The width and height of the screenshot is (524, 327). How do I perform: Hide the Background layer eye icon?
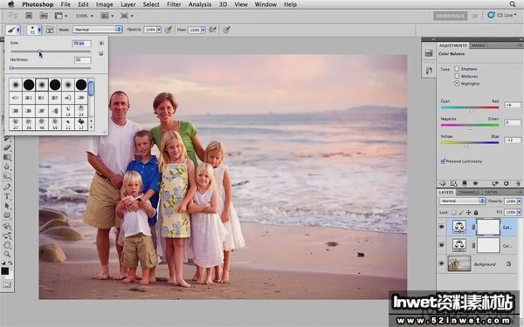tap(441, 263)
